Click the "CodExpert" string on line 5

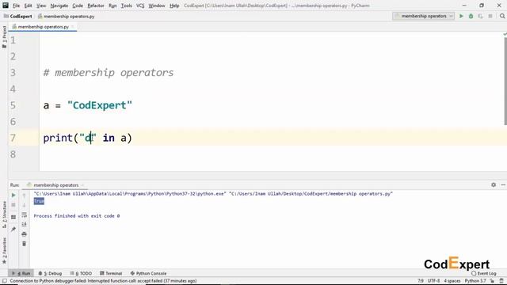[100, 105]
